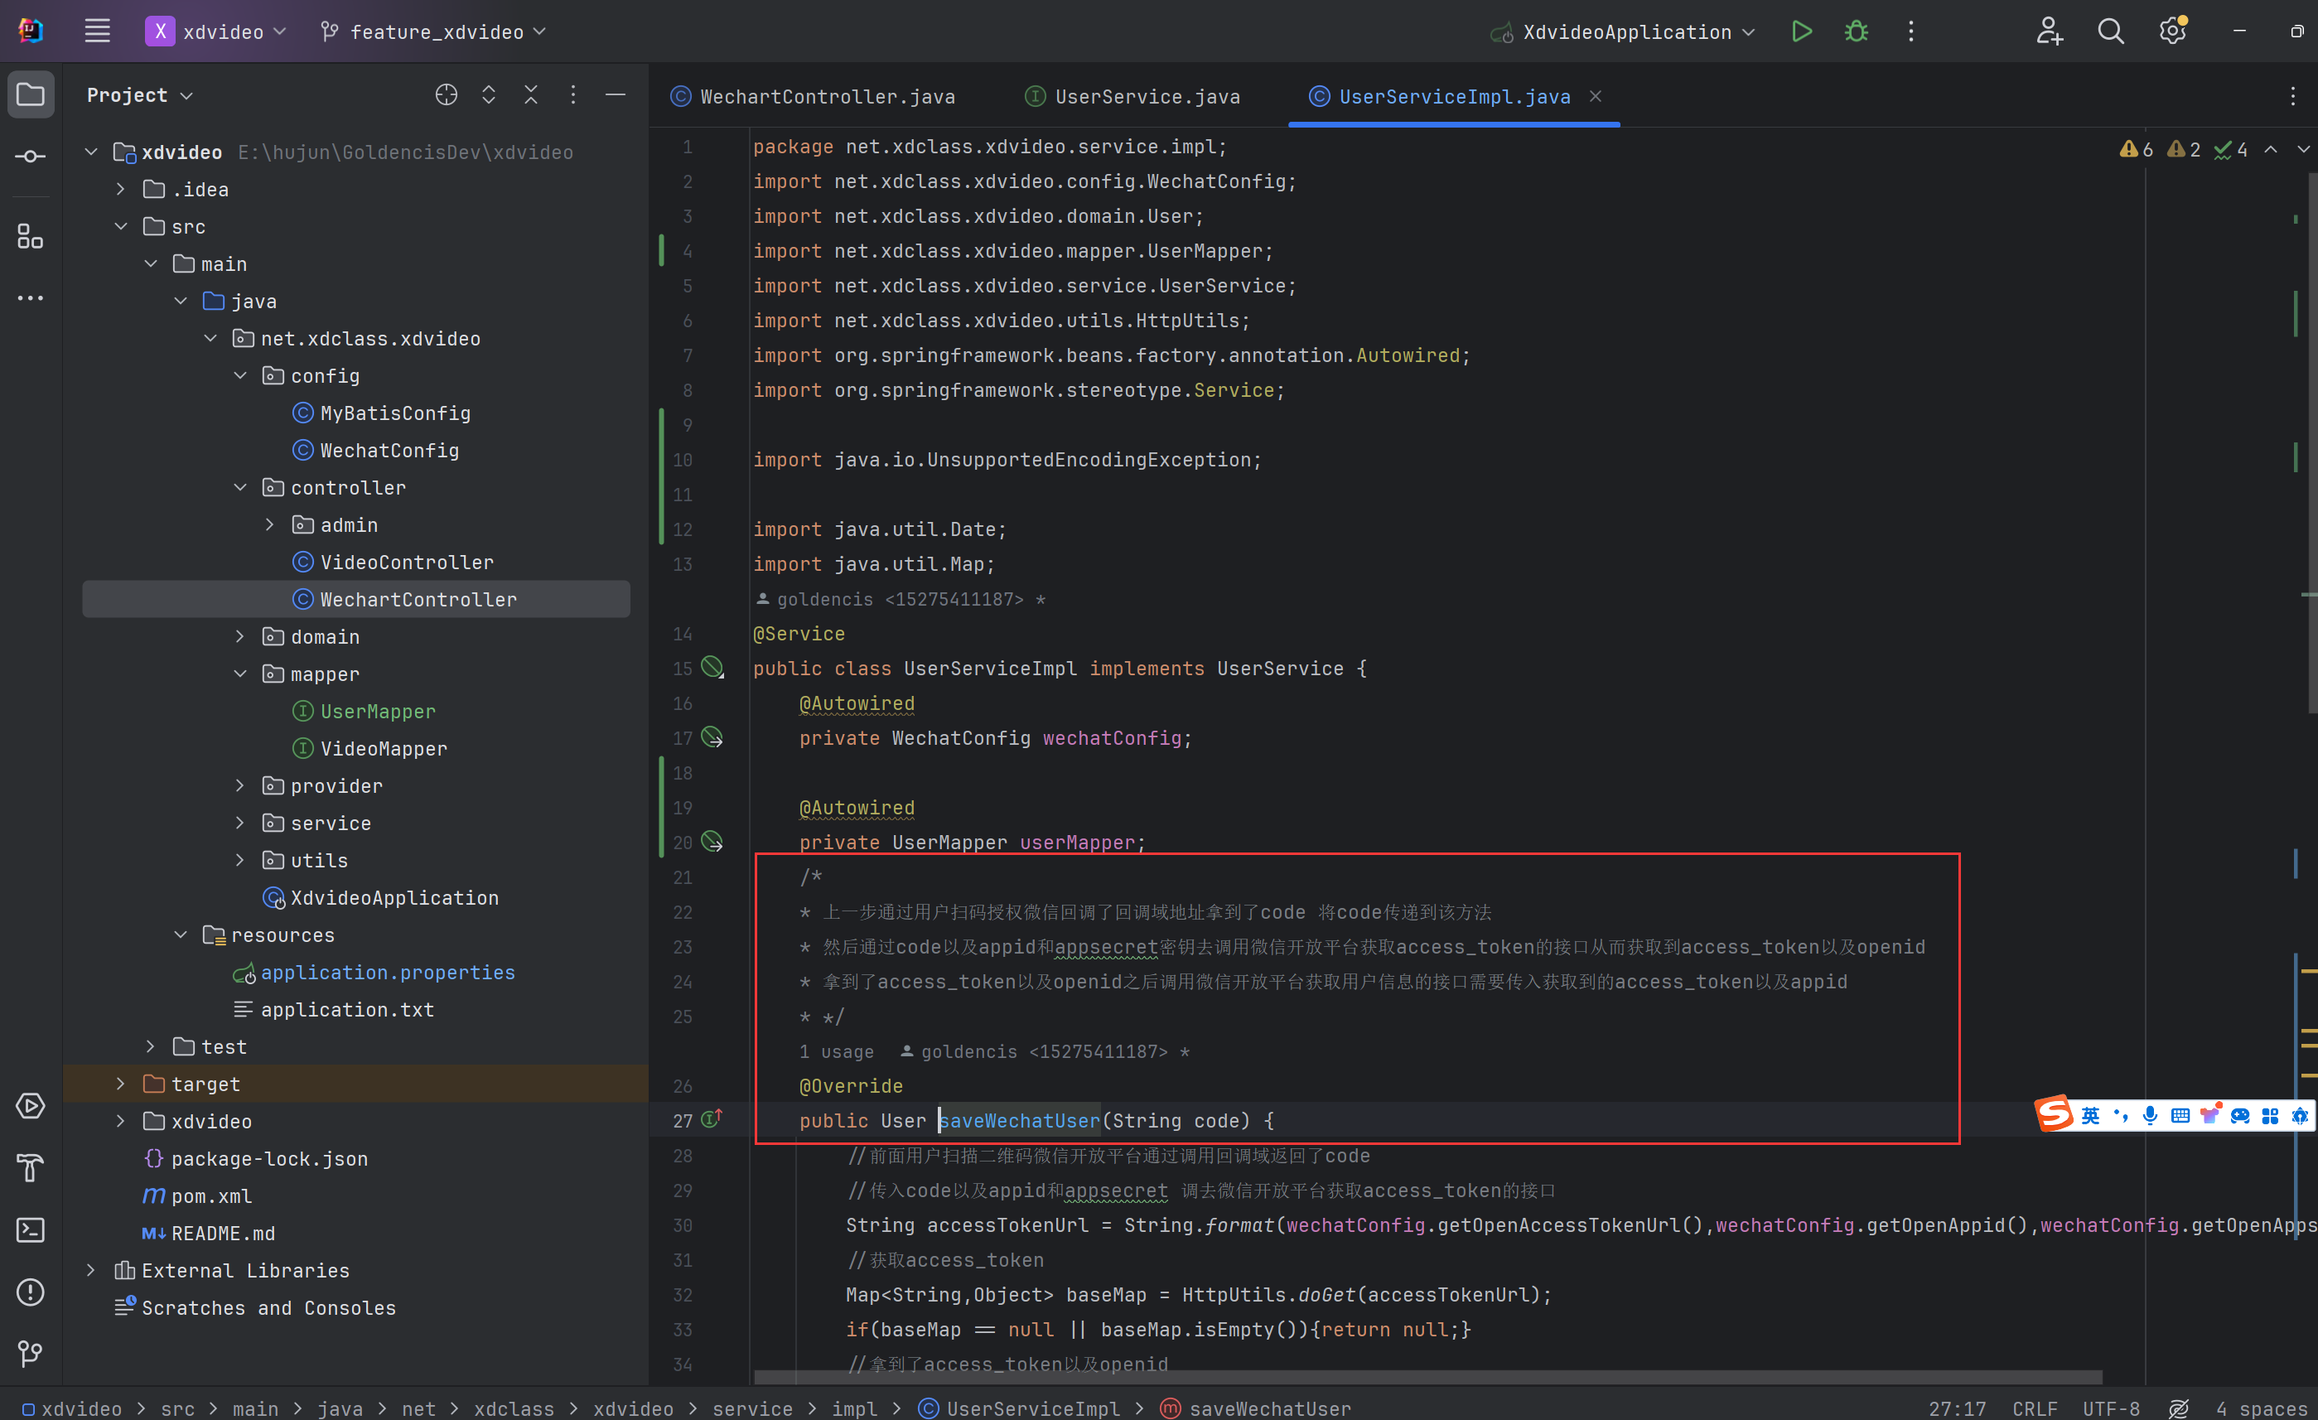Select opened file in Project tree

click(447, 94)
